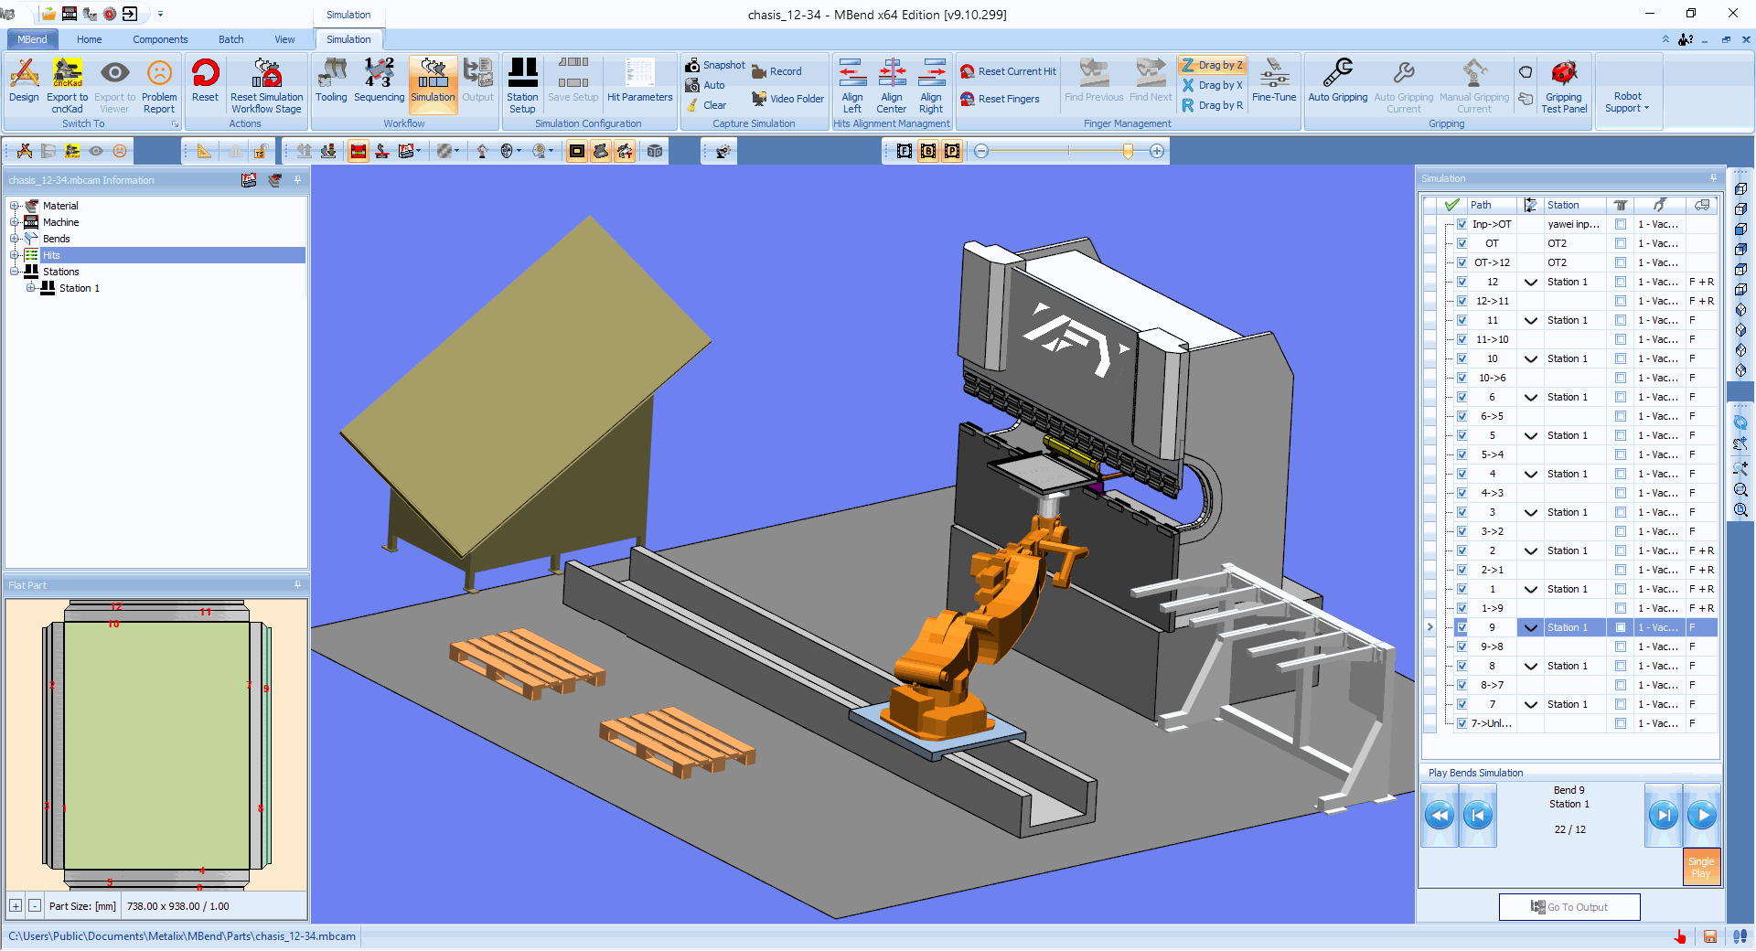The width and height of the screenshot is (1756, 951).
Task: Open the Sequencing workflow step
Action: click(x=379, y=84)
